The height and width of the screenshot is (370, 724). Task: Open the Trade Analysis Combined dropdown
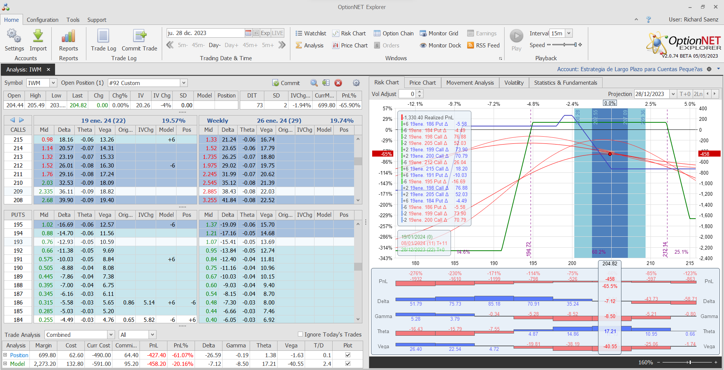(x=111, y=335)
